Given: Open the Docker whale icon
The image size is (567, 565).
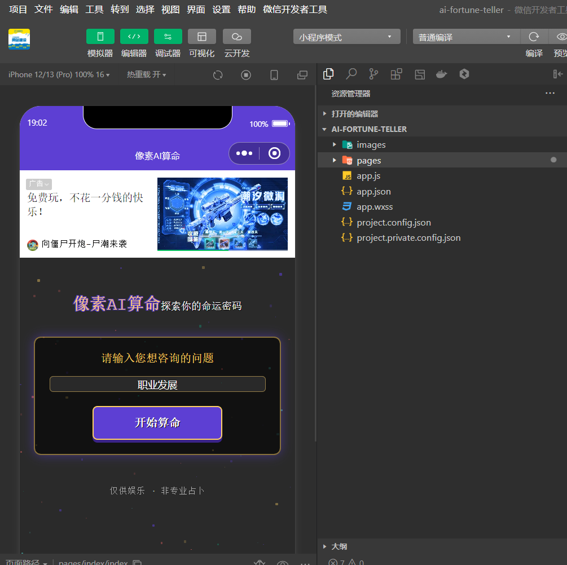Looking at the screenshot, I should coord(442,74).
